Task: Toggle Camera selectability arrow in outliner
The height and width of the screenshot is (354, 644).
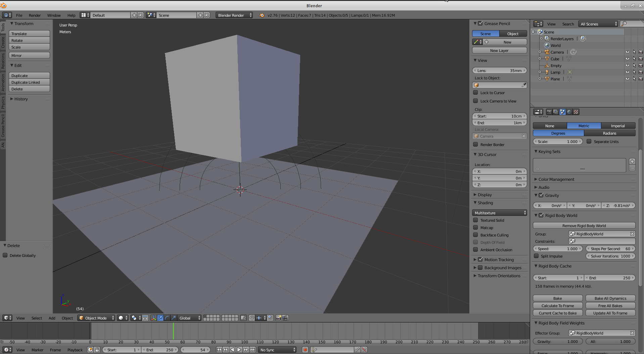Action: [x=634, y=52]
